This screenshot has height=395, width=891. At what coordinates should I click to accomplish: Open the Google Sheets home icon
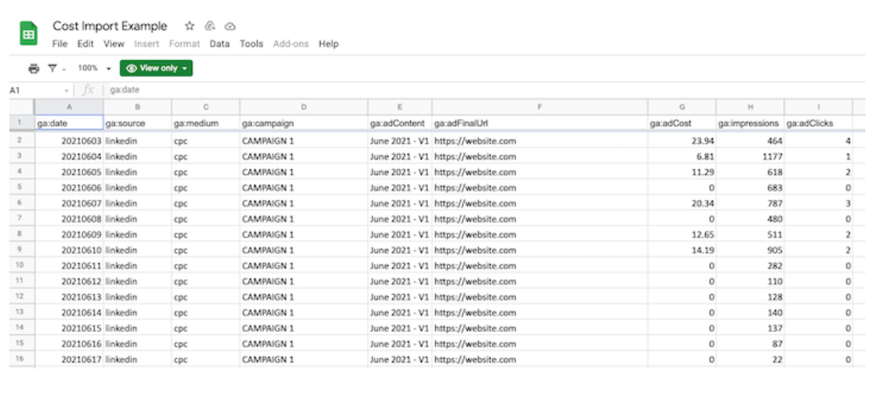pyautogui.click(x=29, y=34)
